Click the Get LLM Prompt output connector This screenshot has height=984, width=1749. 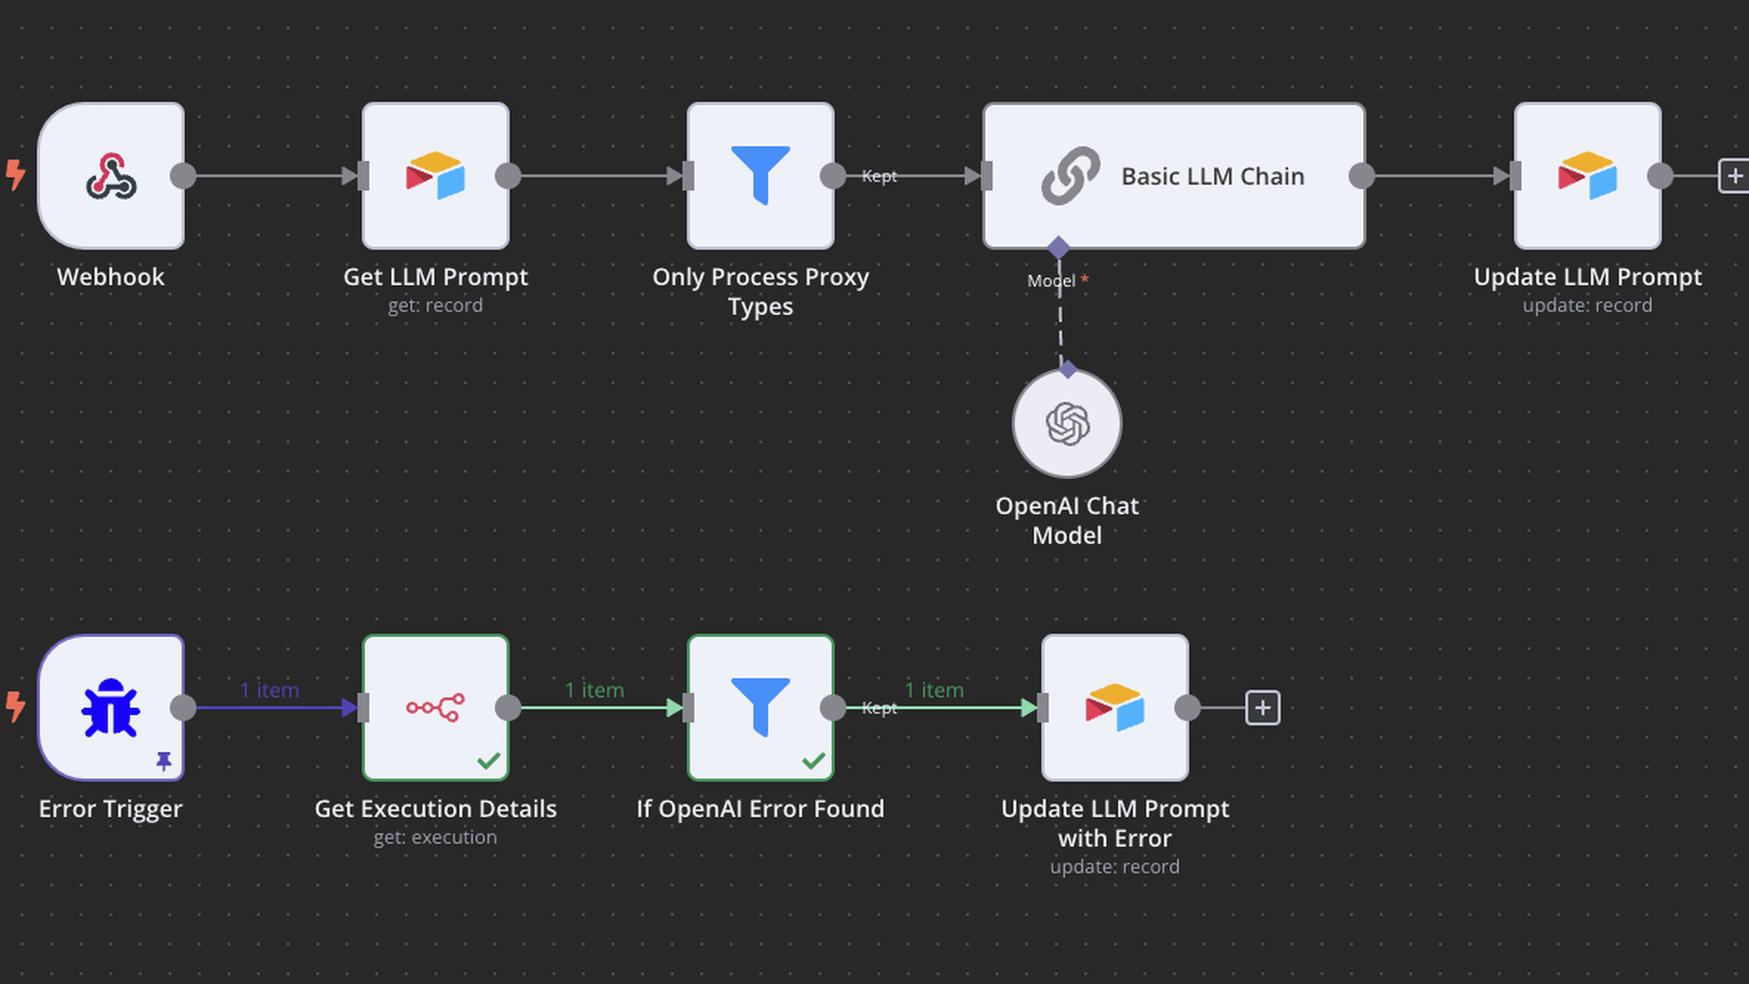pos(508,176)
